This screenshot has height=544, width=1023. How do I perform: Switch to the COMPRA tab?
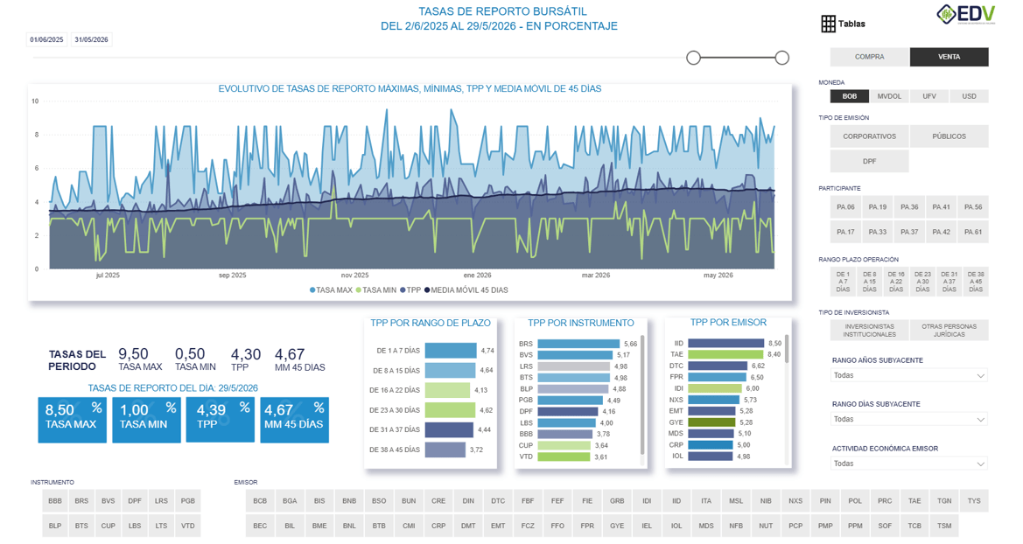click(x=870, y=57)
